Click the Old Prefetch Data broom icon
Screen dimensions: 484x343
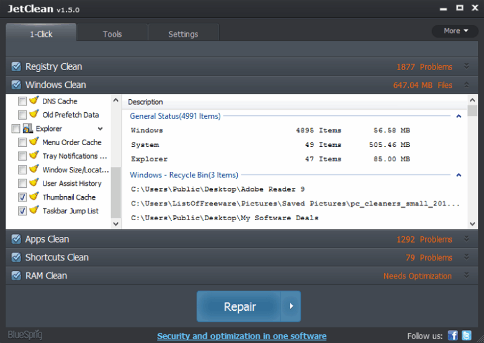[34, 114]
